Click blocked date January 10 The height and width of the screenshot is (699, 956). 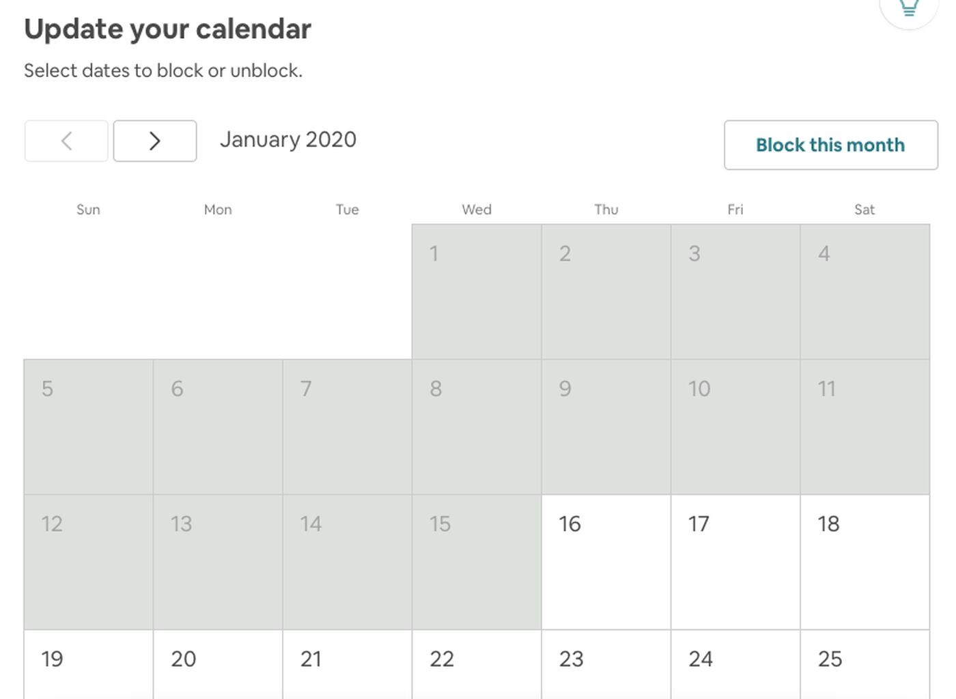click(735, 427)
